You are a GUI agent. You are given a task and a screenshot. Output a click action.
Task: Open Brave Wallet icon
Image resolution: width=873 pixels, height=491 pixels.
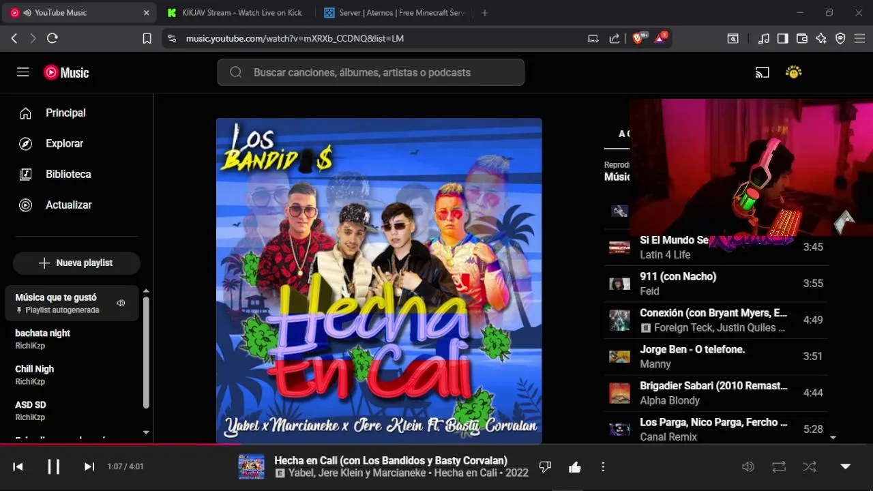click(802, 38)
